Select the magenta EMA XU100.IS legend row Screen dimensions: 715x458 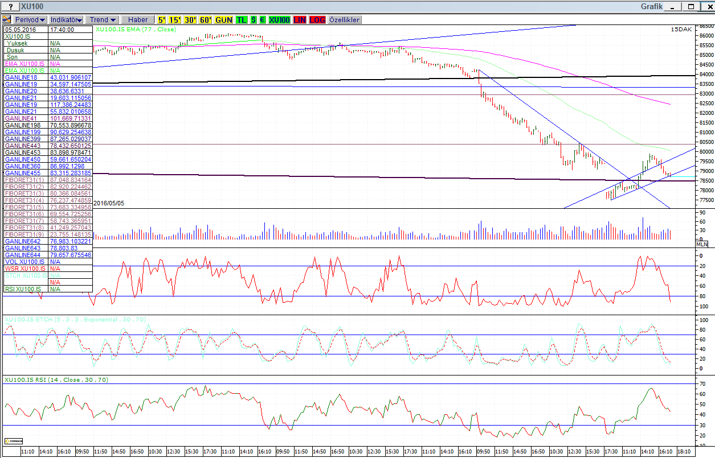(x=26, y=64)
